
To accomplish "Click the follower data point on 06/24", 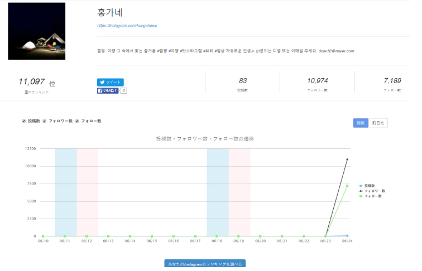I will coord(347,159).
